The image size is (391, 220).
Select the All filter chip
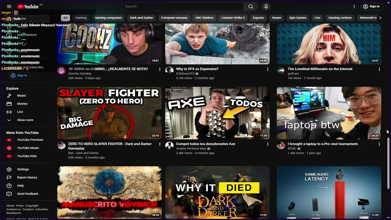[x=65, y=18]
